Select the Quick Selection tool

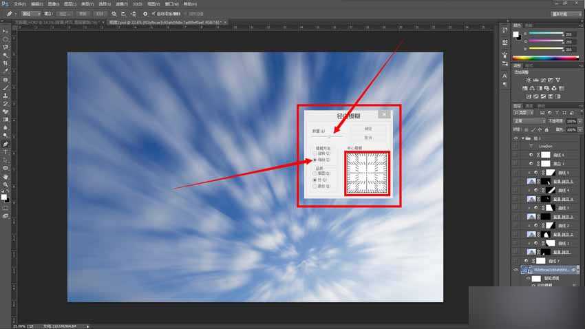coord(6,55)
